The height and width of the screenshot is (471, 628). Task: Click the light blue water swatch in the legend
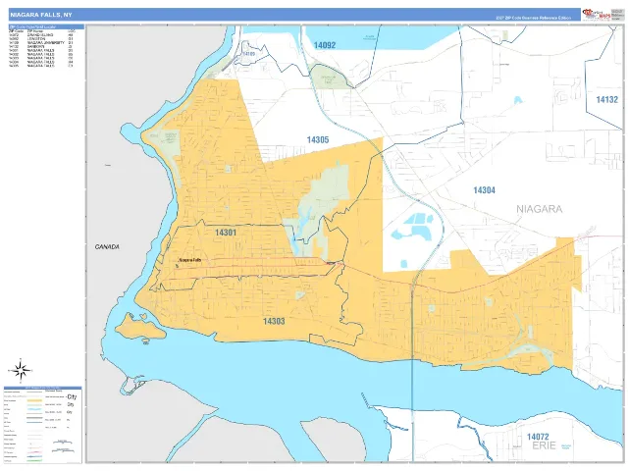[34, 409]
